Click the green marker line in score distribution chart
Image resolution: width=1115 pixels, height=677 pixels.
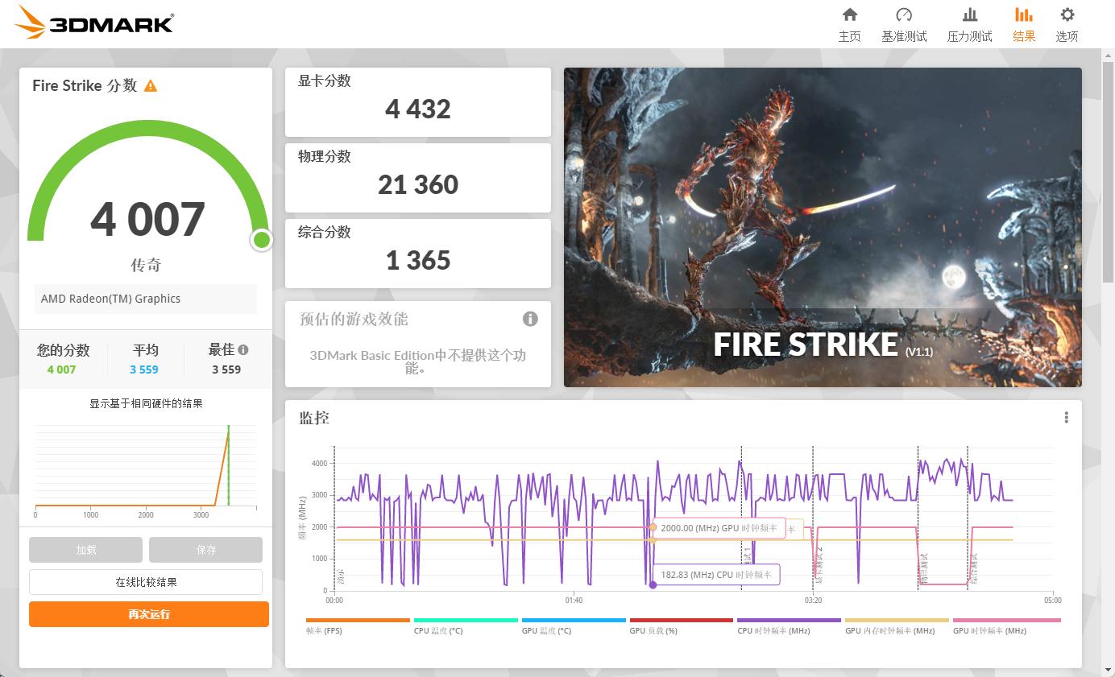228,465
